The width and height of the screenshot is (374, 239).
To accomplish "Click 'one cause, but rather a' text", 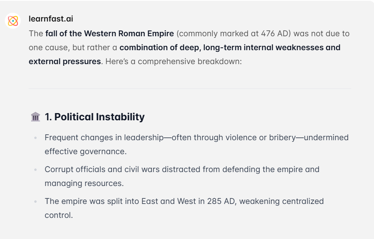I will tap(73, 47).
